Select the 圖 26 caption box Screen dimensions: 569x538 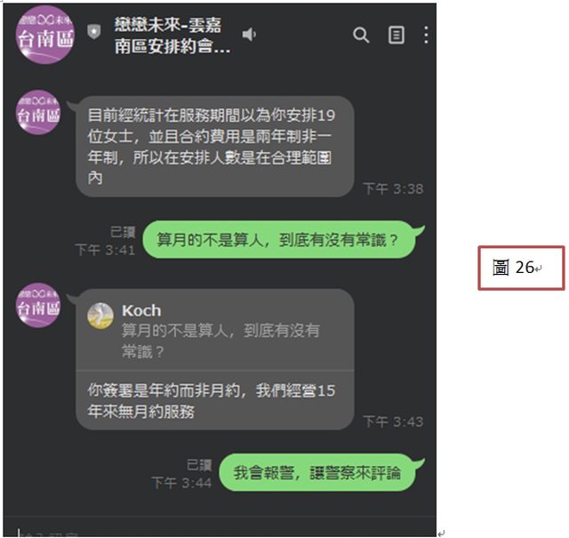tap(521, 268)
